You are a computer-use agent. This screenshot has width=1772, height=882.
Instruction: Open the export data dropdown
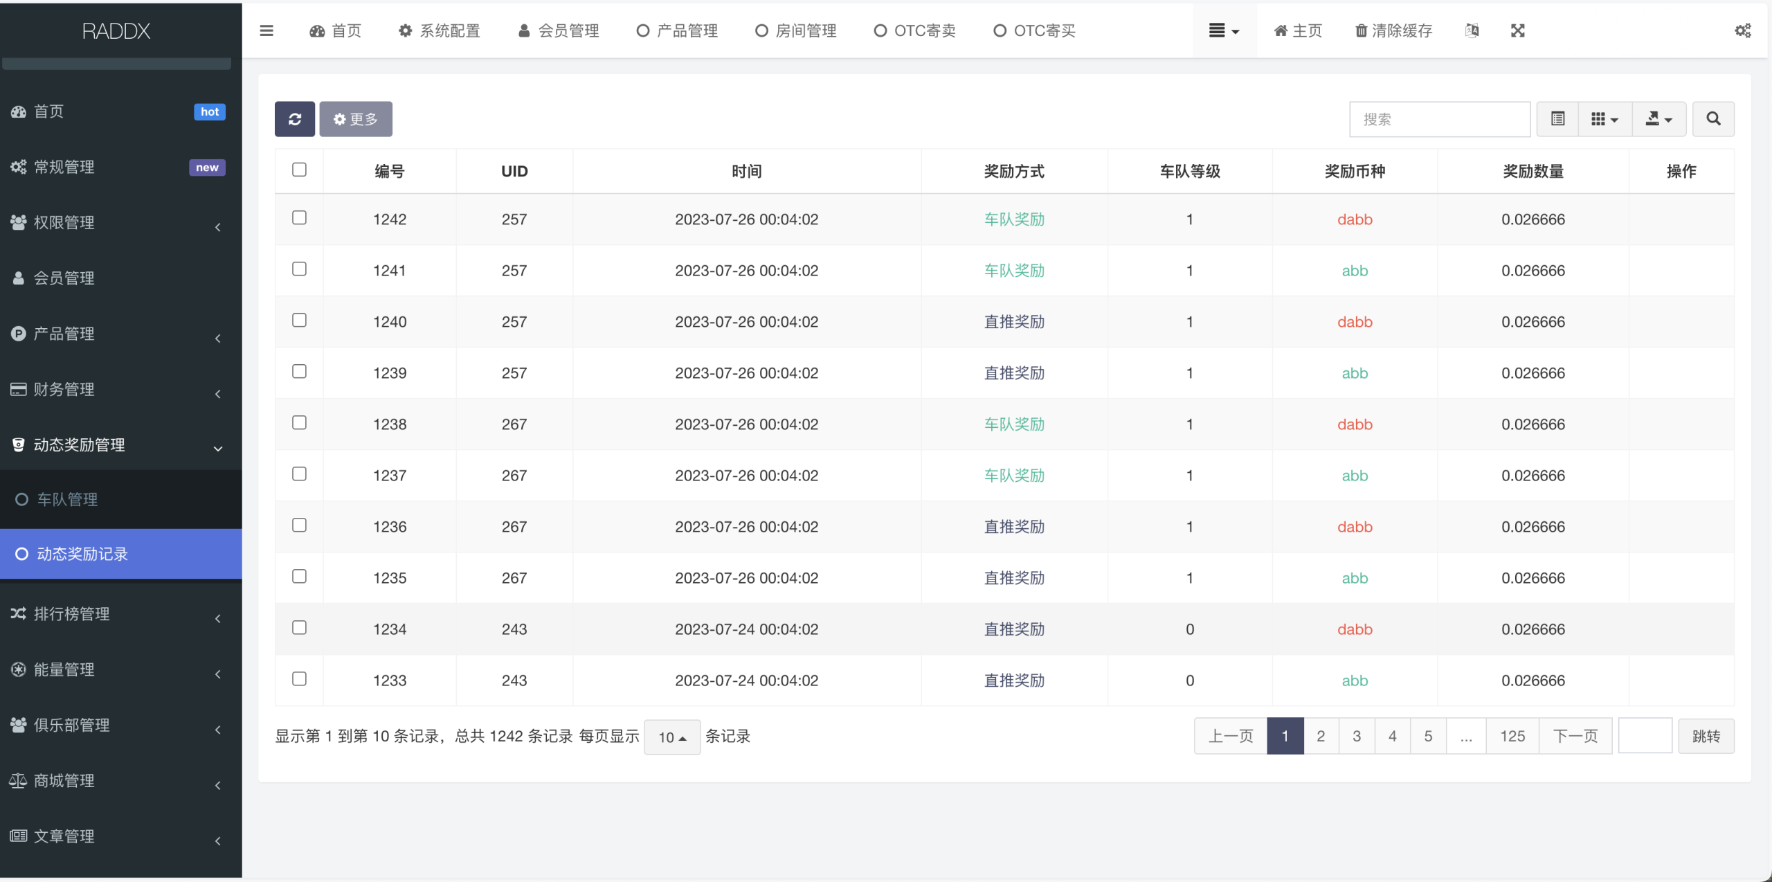click(x=1658, y=119)
